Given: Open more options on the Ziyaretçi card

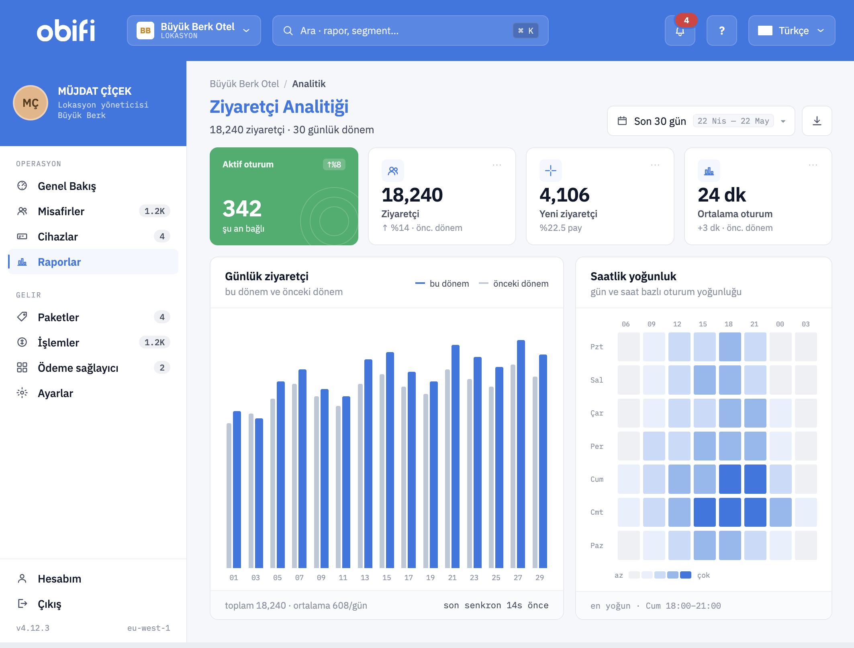Looking at the screenshot, I should (x=497, y=165).
